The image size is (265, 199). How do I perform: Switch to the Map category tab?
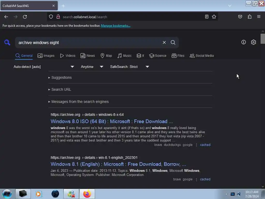point(106,56)
